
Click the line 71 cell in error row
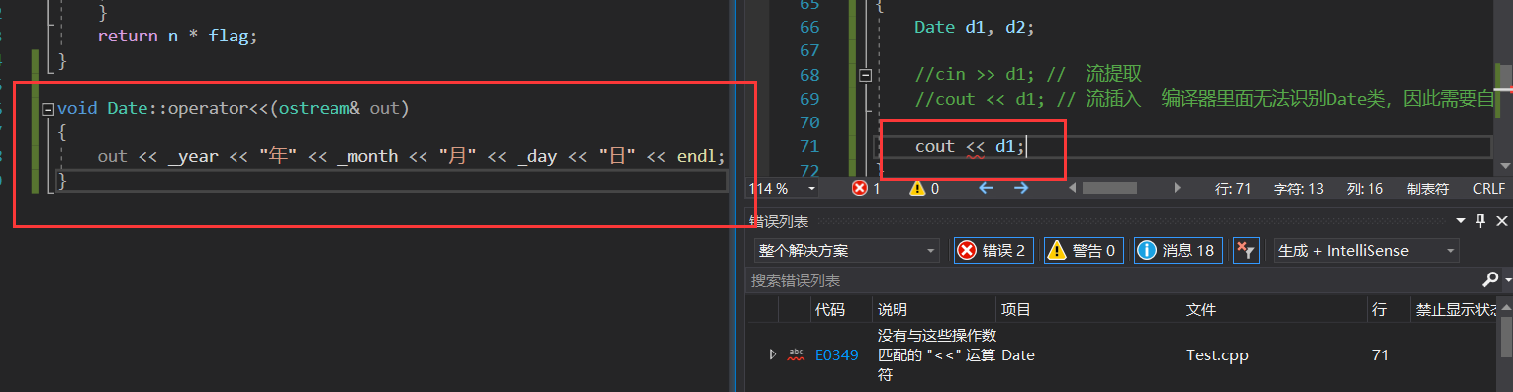[x=1381, y=354]
